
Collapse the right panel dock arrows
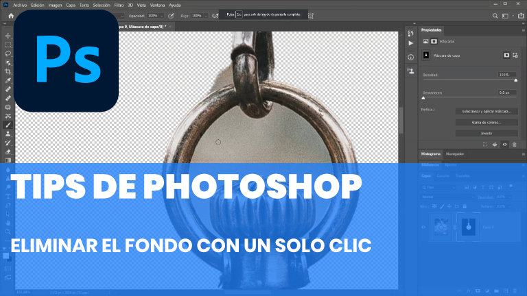click(x=524, y=23)
